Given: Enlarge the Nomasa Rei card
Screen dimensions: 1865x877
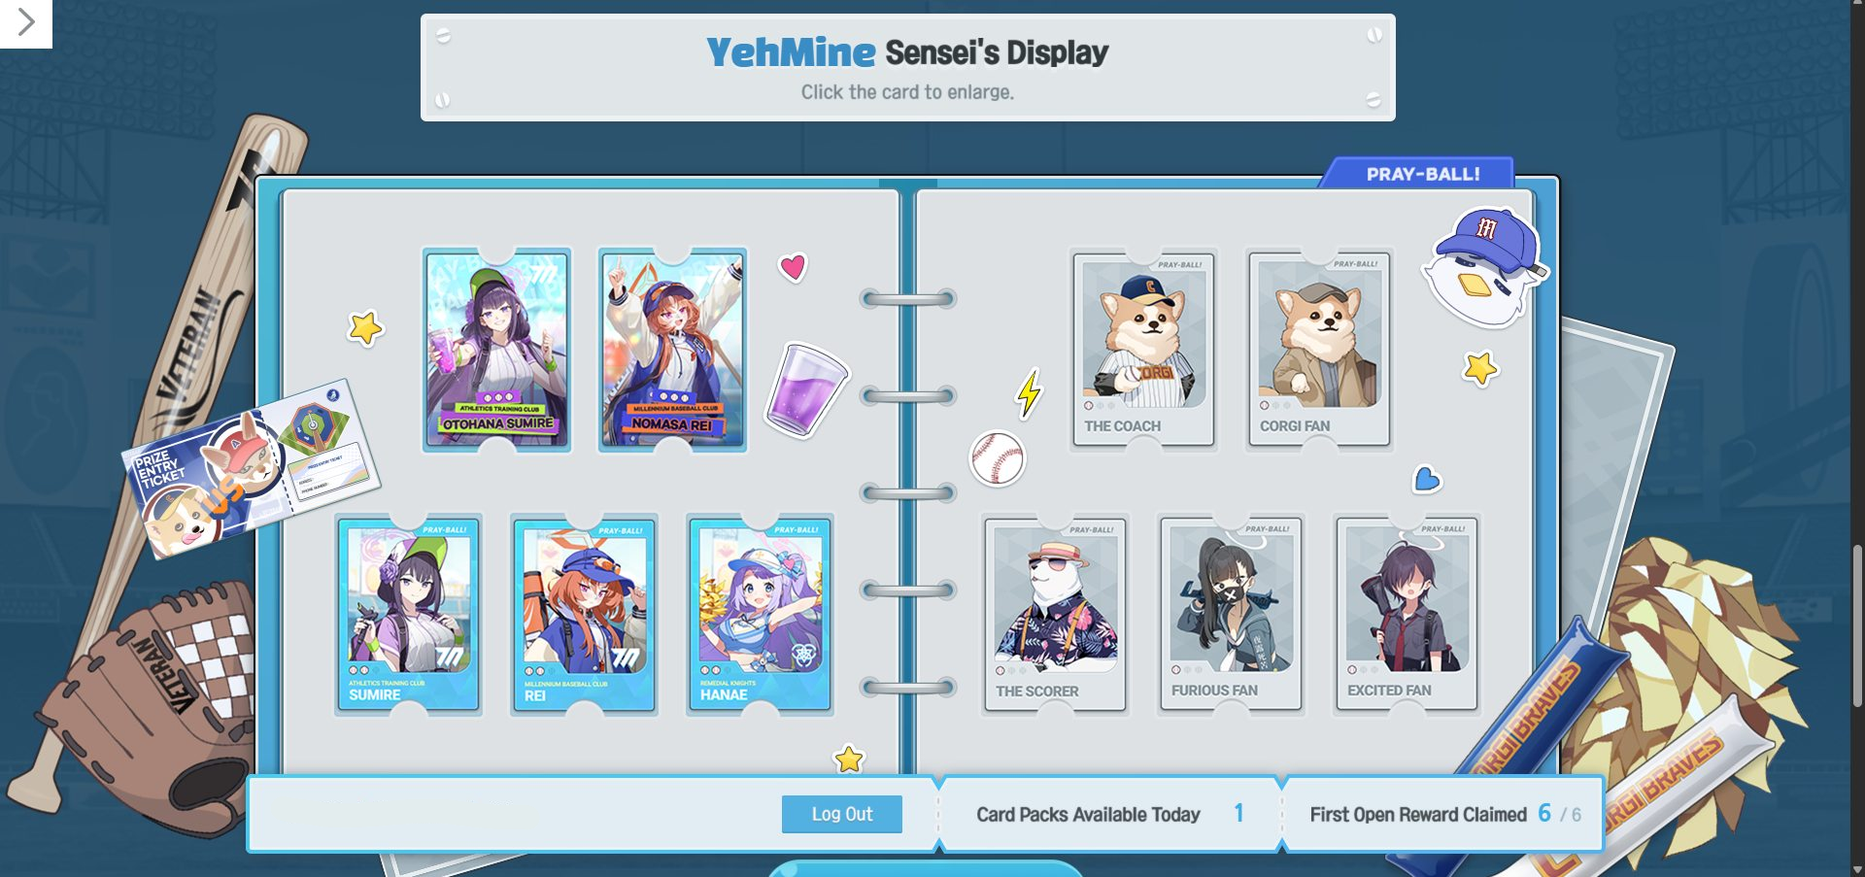Looking at the screenshot, I should click(x=672, y=350).
